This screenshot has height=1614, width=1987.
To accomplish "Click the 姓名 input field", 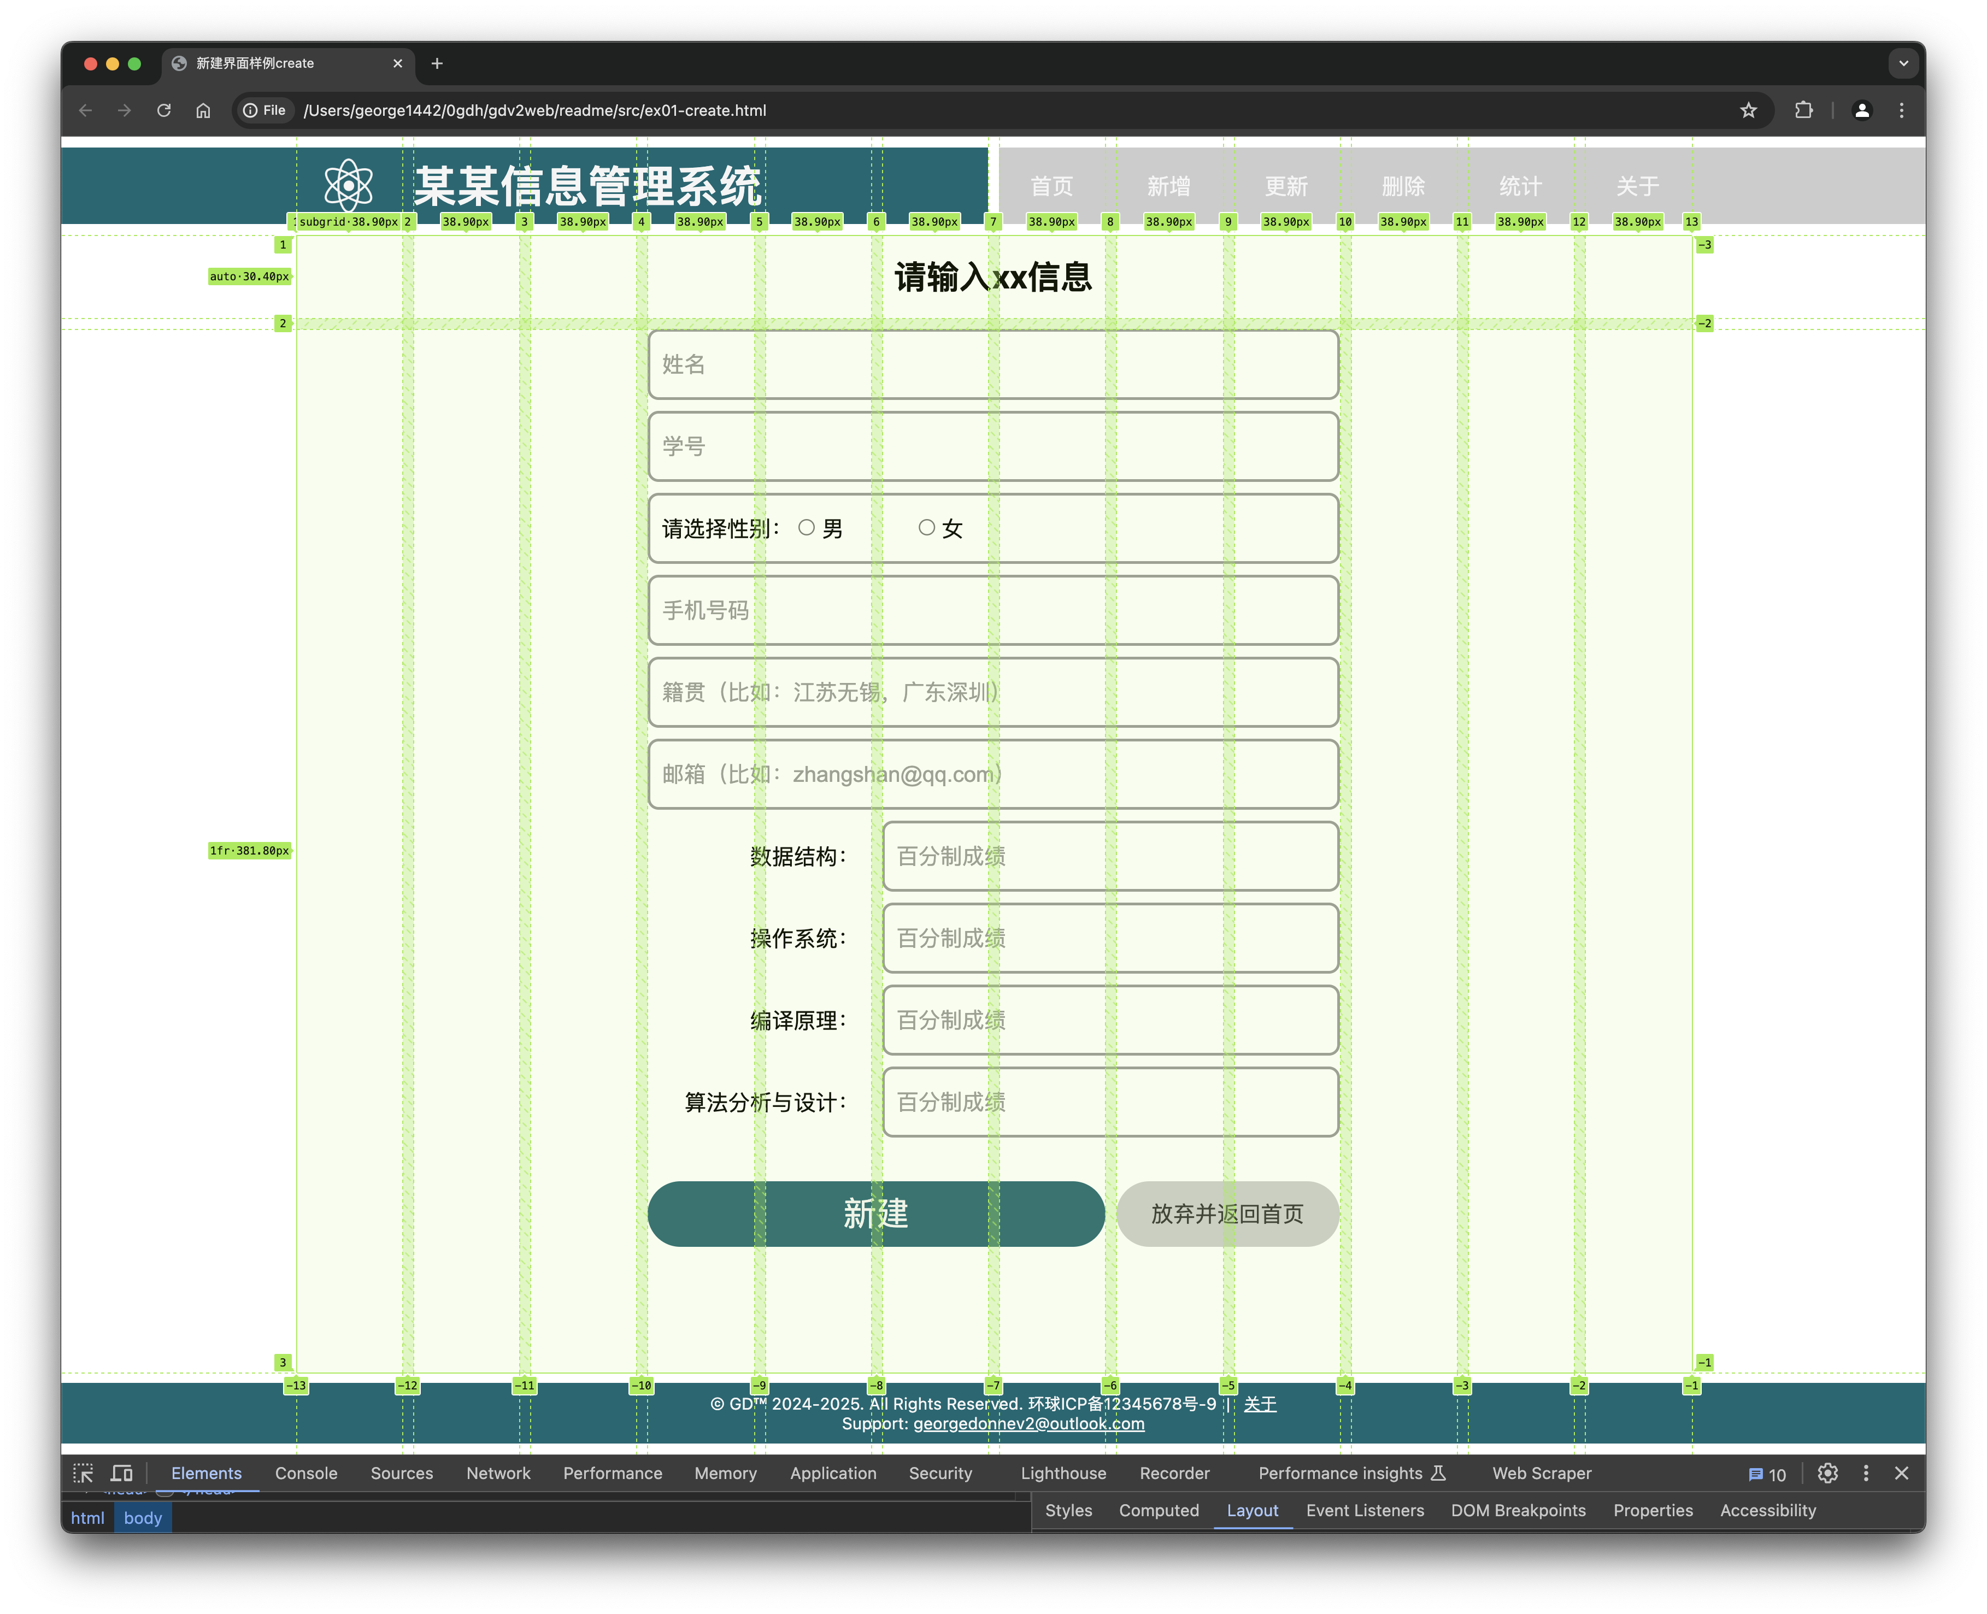I will (x=992, y=364).
